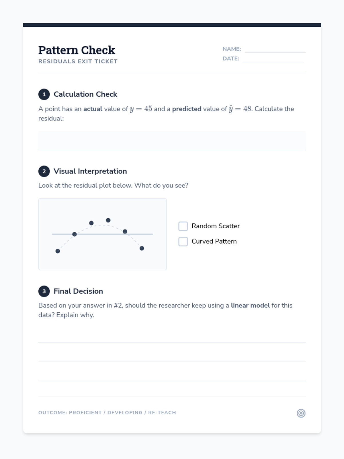Click the rightmost data point in the plot
Viewport: 344px width, 459px height.
pos(142,248)
